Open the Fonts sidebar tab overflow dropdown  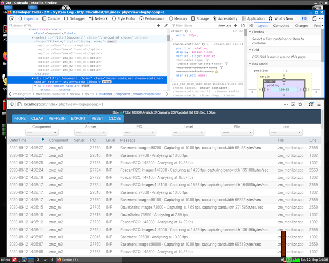(322, 26)
